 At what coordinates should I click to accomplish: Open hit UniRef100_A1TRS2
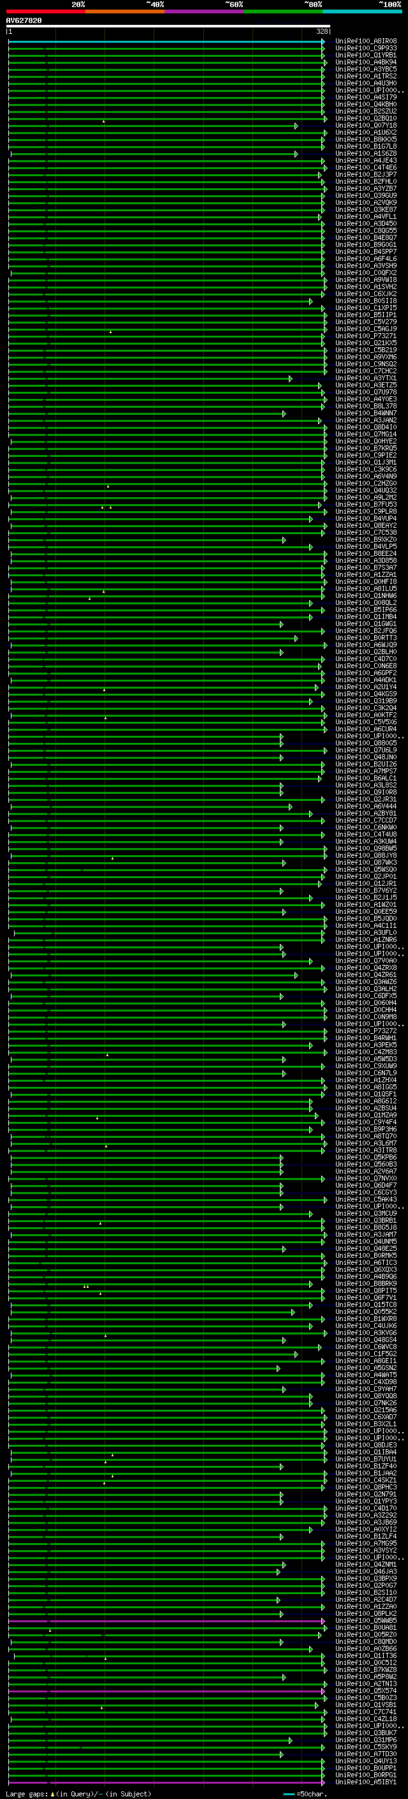366,76
